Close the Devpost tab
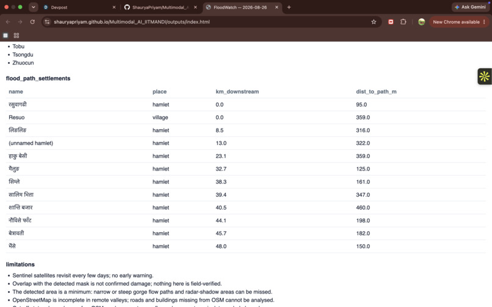Viewport: 492px width, 307px height. pyautogui.click(x=114, y=7)
